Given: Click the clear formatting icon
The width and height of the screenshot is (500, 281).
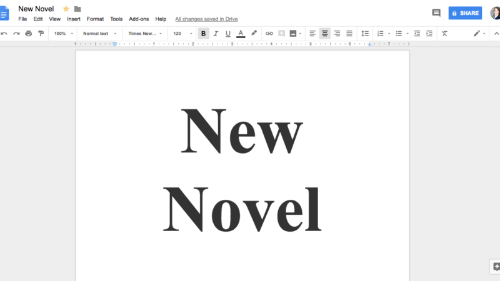Looking at the screenshot, I should [444, 34].
